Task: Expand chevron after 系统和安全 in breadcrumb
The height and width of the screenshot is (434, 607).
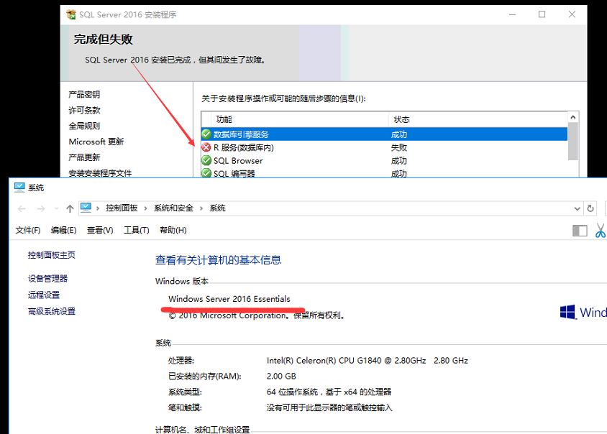Action: (x=201, y=208)
